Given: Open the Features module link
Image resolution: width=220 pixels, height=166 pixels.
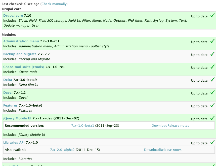Looking at the screenshot, I should point(11,106).
